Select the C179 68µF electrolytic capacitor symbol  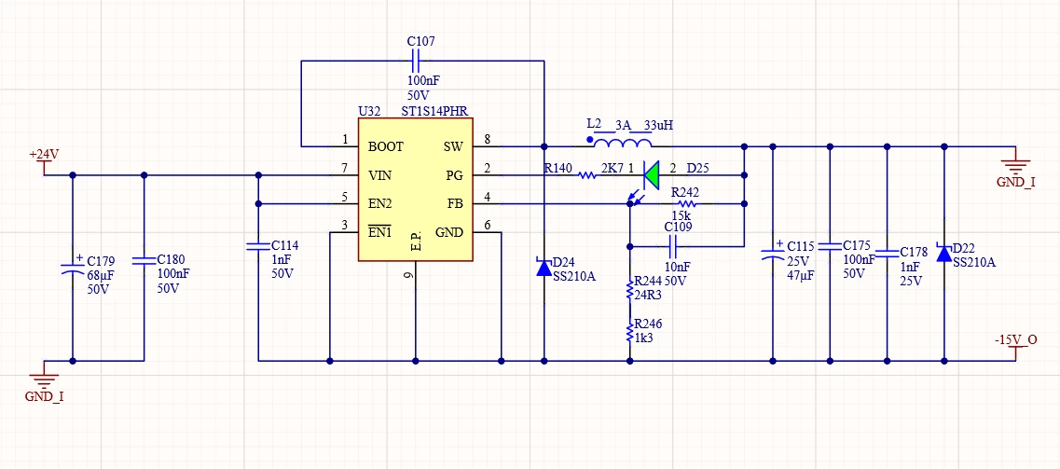73,267
